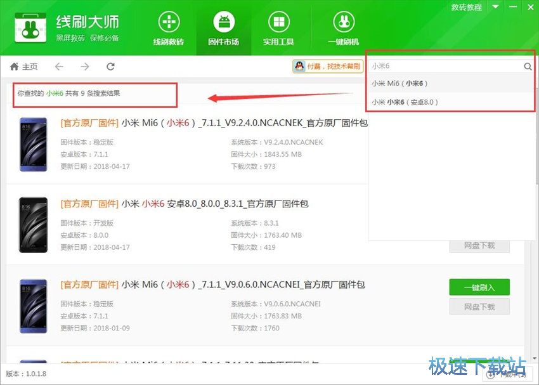
Task: Open 救砖教程 tutorial link
Action: coord(467,7)
